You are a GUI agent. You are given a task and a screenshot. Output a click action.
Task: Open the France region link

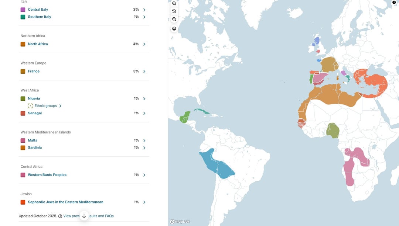(34, 71)
